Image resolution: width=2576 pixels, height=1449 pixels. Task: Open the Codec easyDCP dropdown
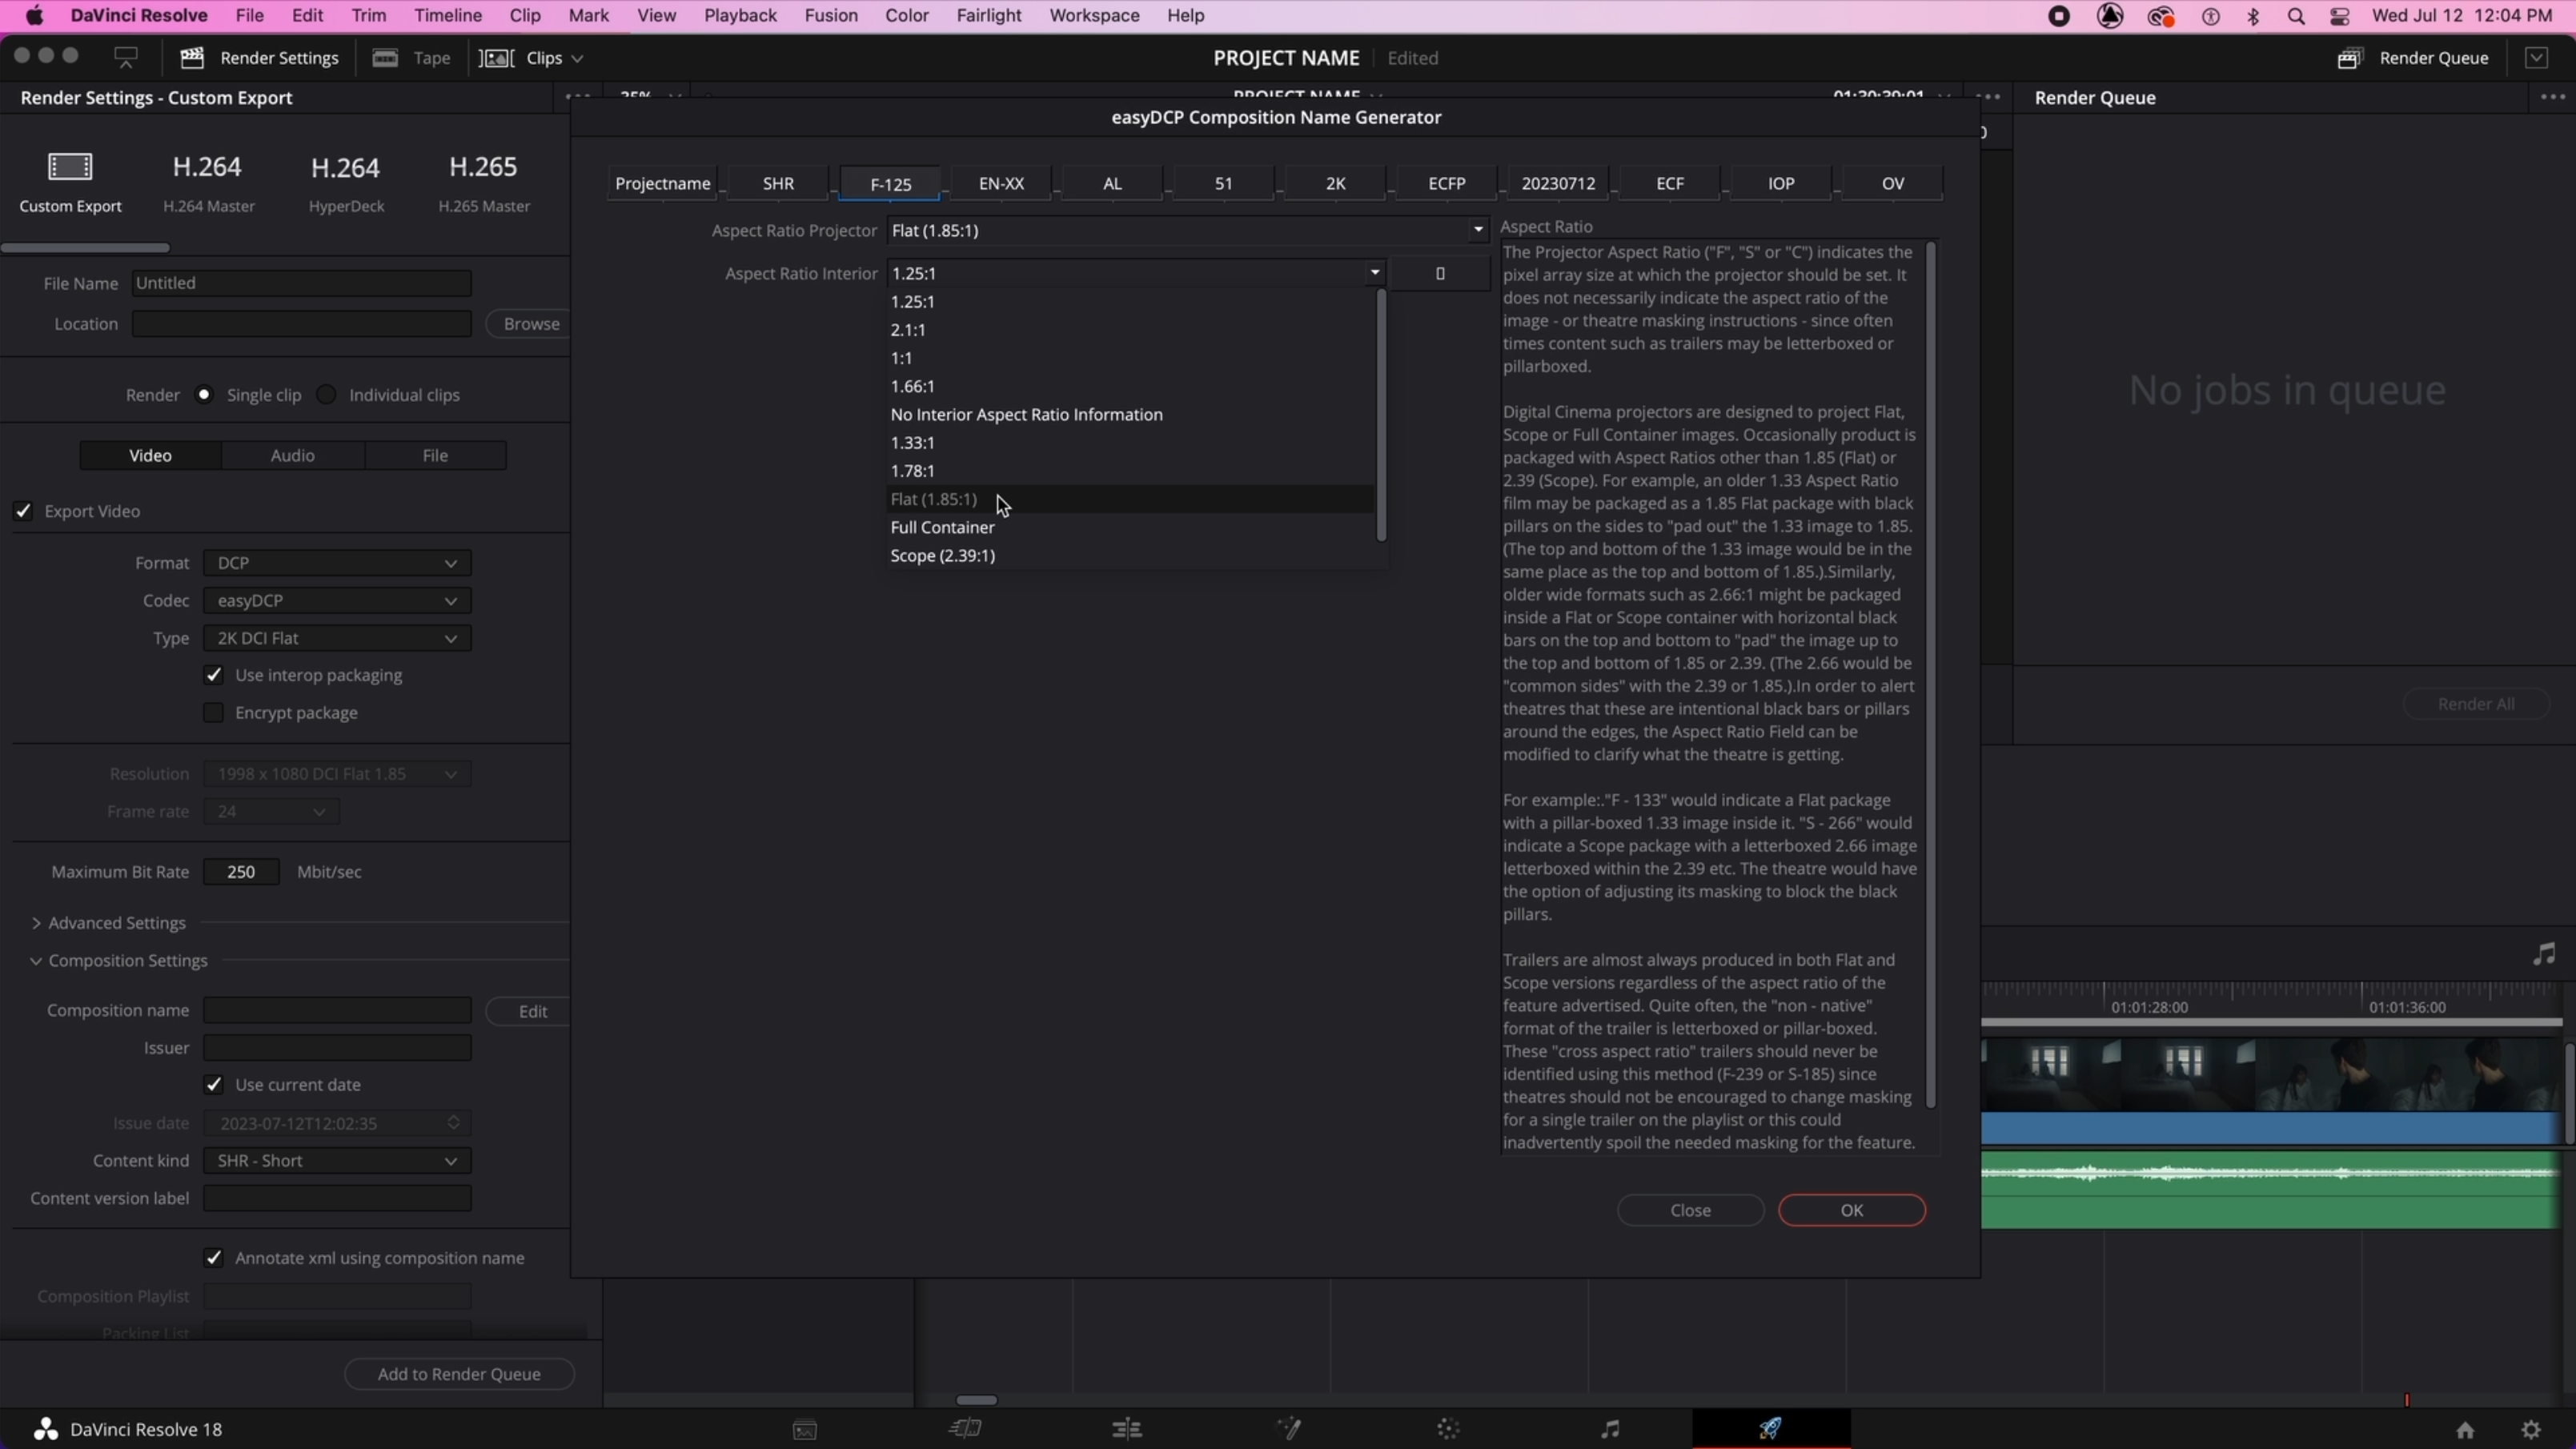[x=337, y=600]
